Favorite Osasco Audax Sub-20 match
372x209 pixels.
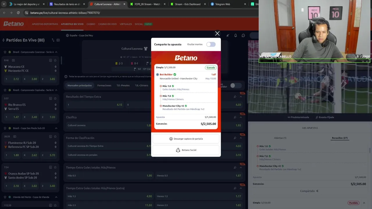point(55,167)
